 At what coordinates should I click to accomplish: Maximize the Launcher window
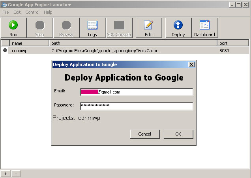tap(238, 5)
